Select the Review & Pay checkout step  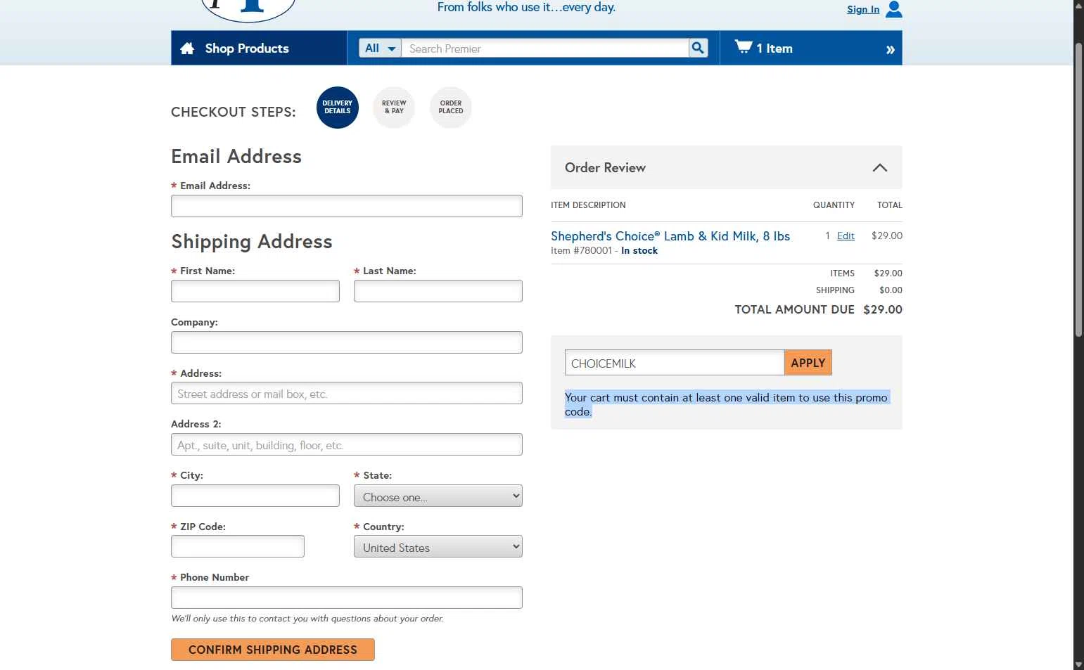point(394,108)
